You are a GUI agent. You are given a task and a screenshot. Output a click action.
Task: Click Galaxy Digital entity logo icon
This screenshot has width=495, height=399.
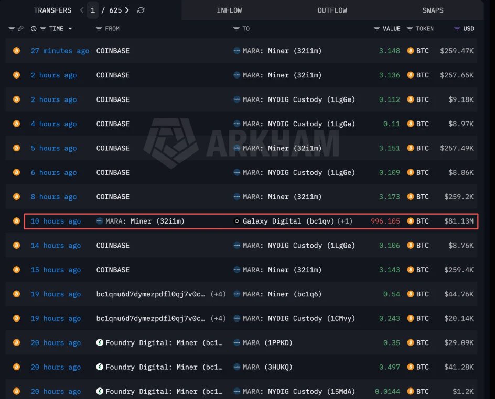coord(237,221)
